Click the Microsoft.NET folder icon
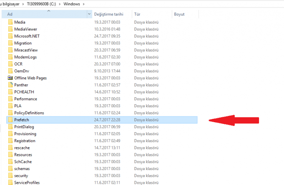 (x=10, y=36)
